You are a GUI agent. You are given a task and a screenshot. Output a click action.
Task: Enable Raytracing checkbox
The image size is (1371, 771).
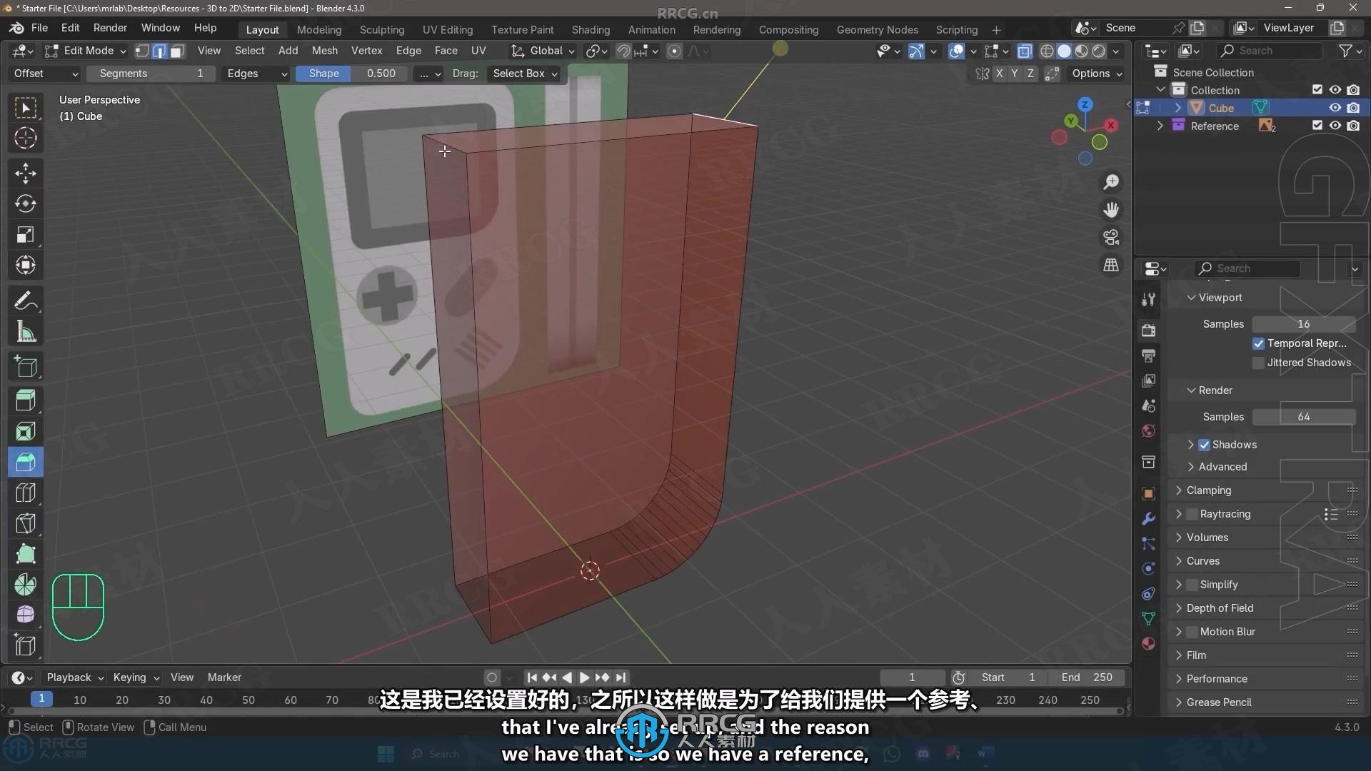click(x=1192, y=514)
